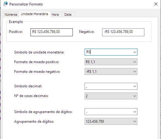Open the Hora tab

[x=55, y=15]
